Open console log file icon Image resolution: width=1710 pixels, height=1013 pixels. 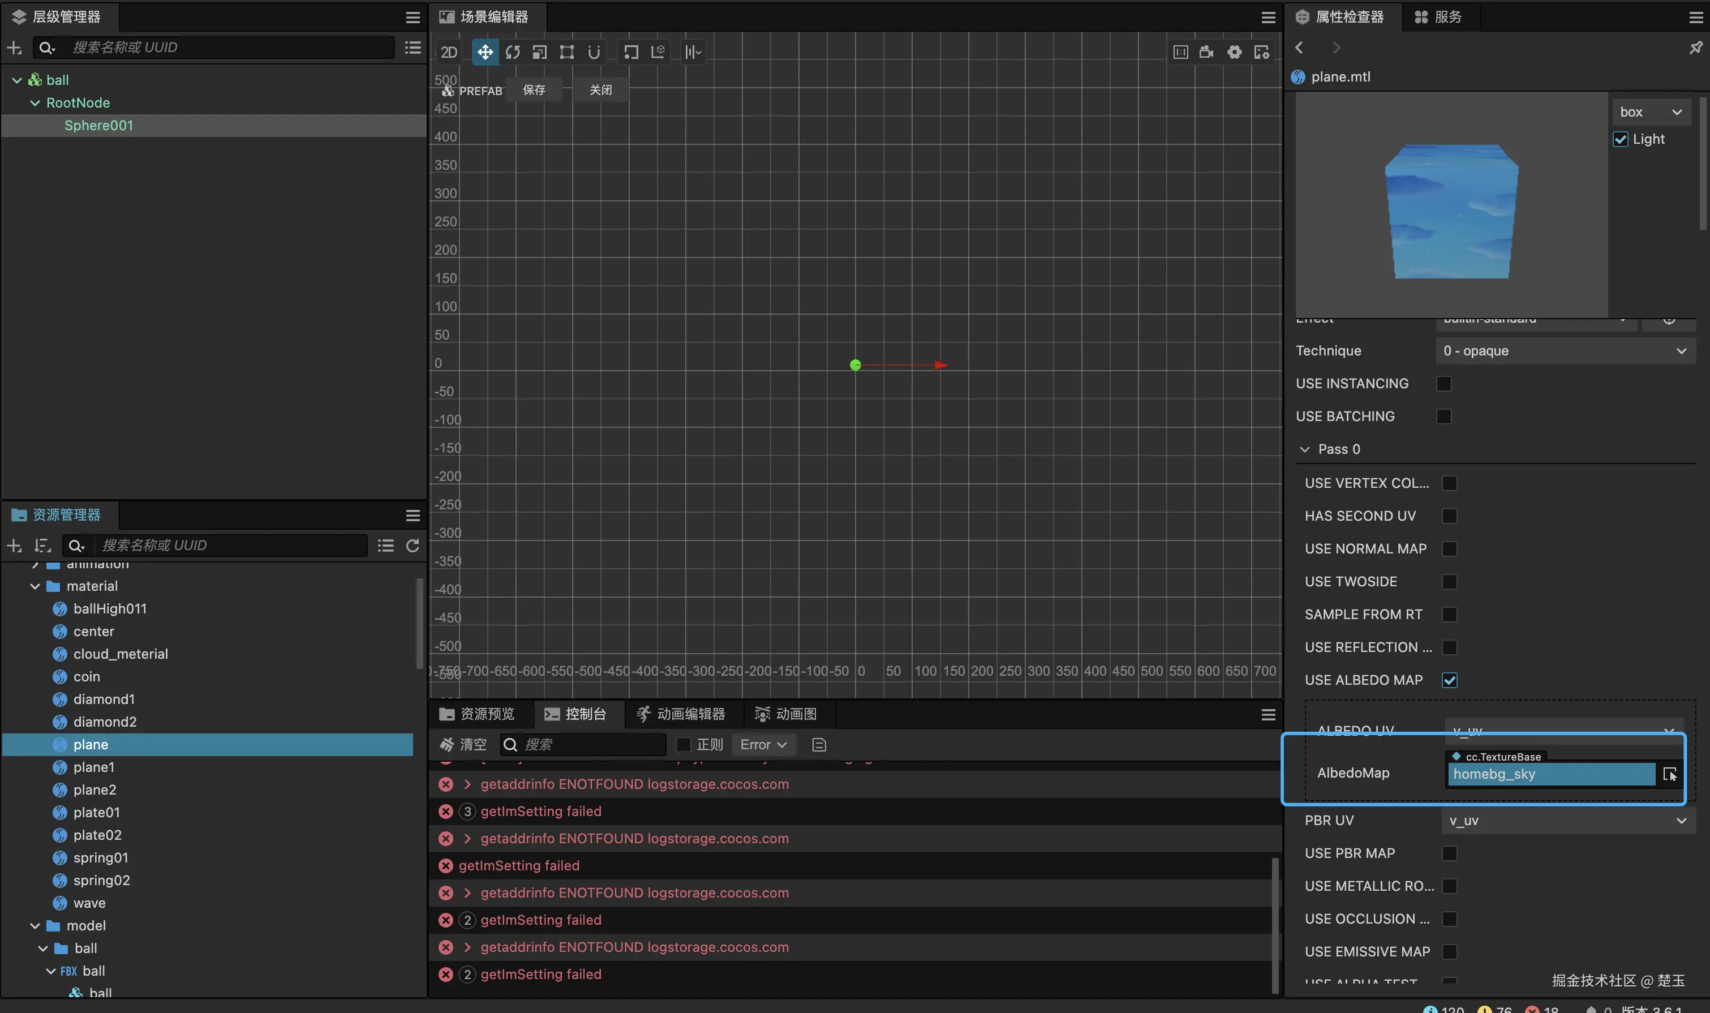819,745
